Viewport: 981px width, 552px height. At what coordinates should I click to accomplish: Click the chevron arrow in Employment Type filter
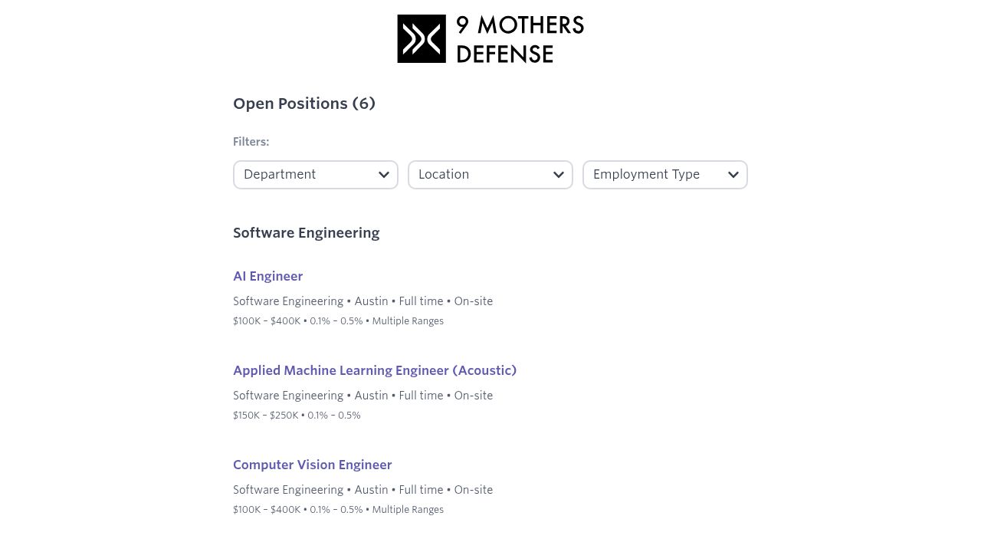click(x=733, y=175)
